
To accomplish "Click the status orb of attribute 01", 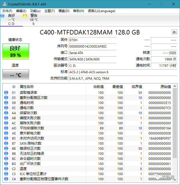I will point(6,92).
